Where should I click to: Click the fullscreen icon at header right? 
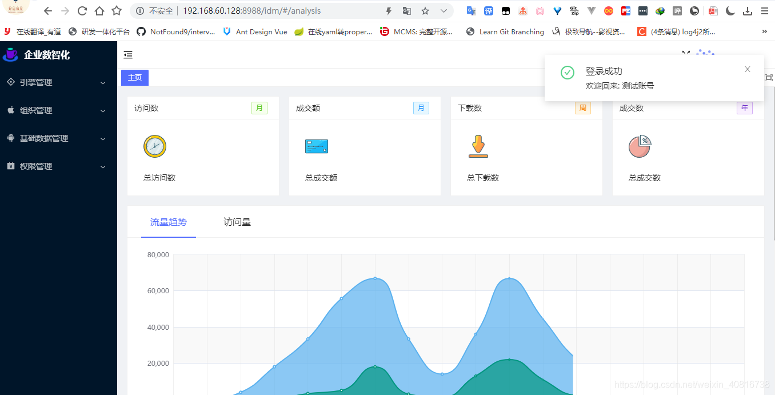click(686, 54)
